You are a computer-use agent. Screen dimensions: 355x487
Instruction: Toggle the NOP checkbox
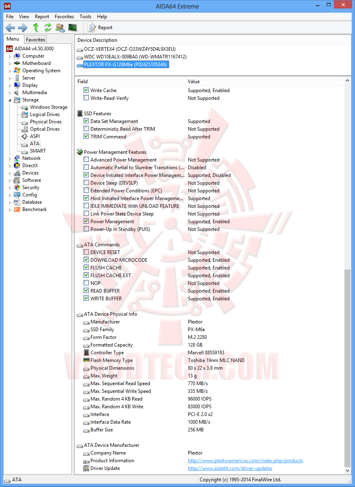[86, 283]
